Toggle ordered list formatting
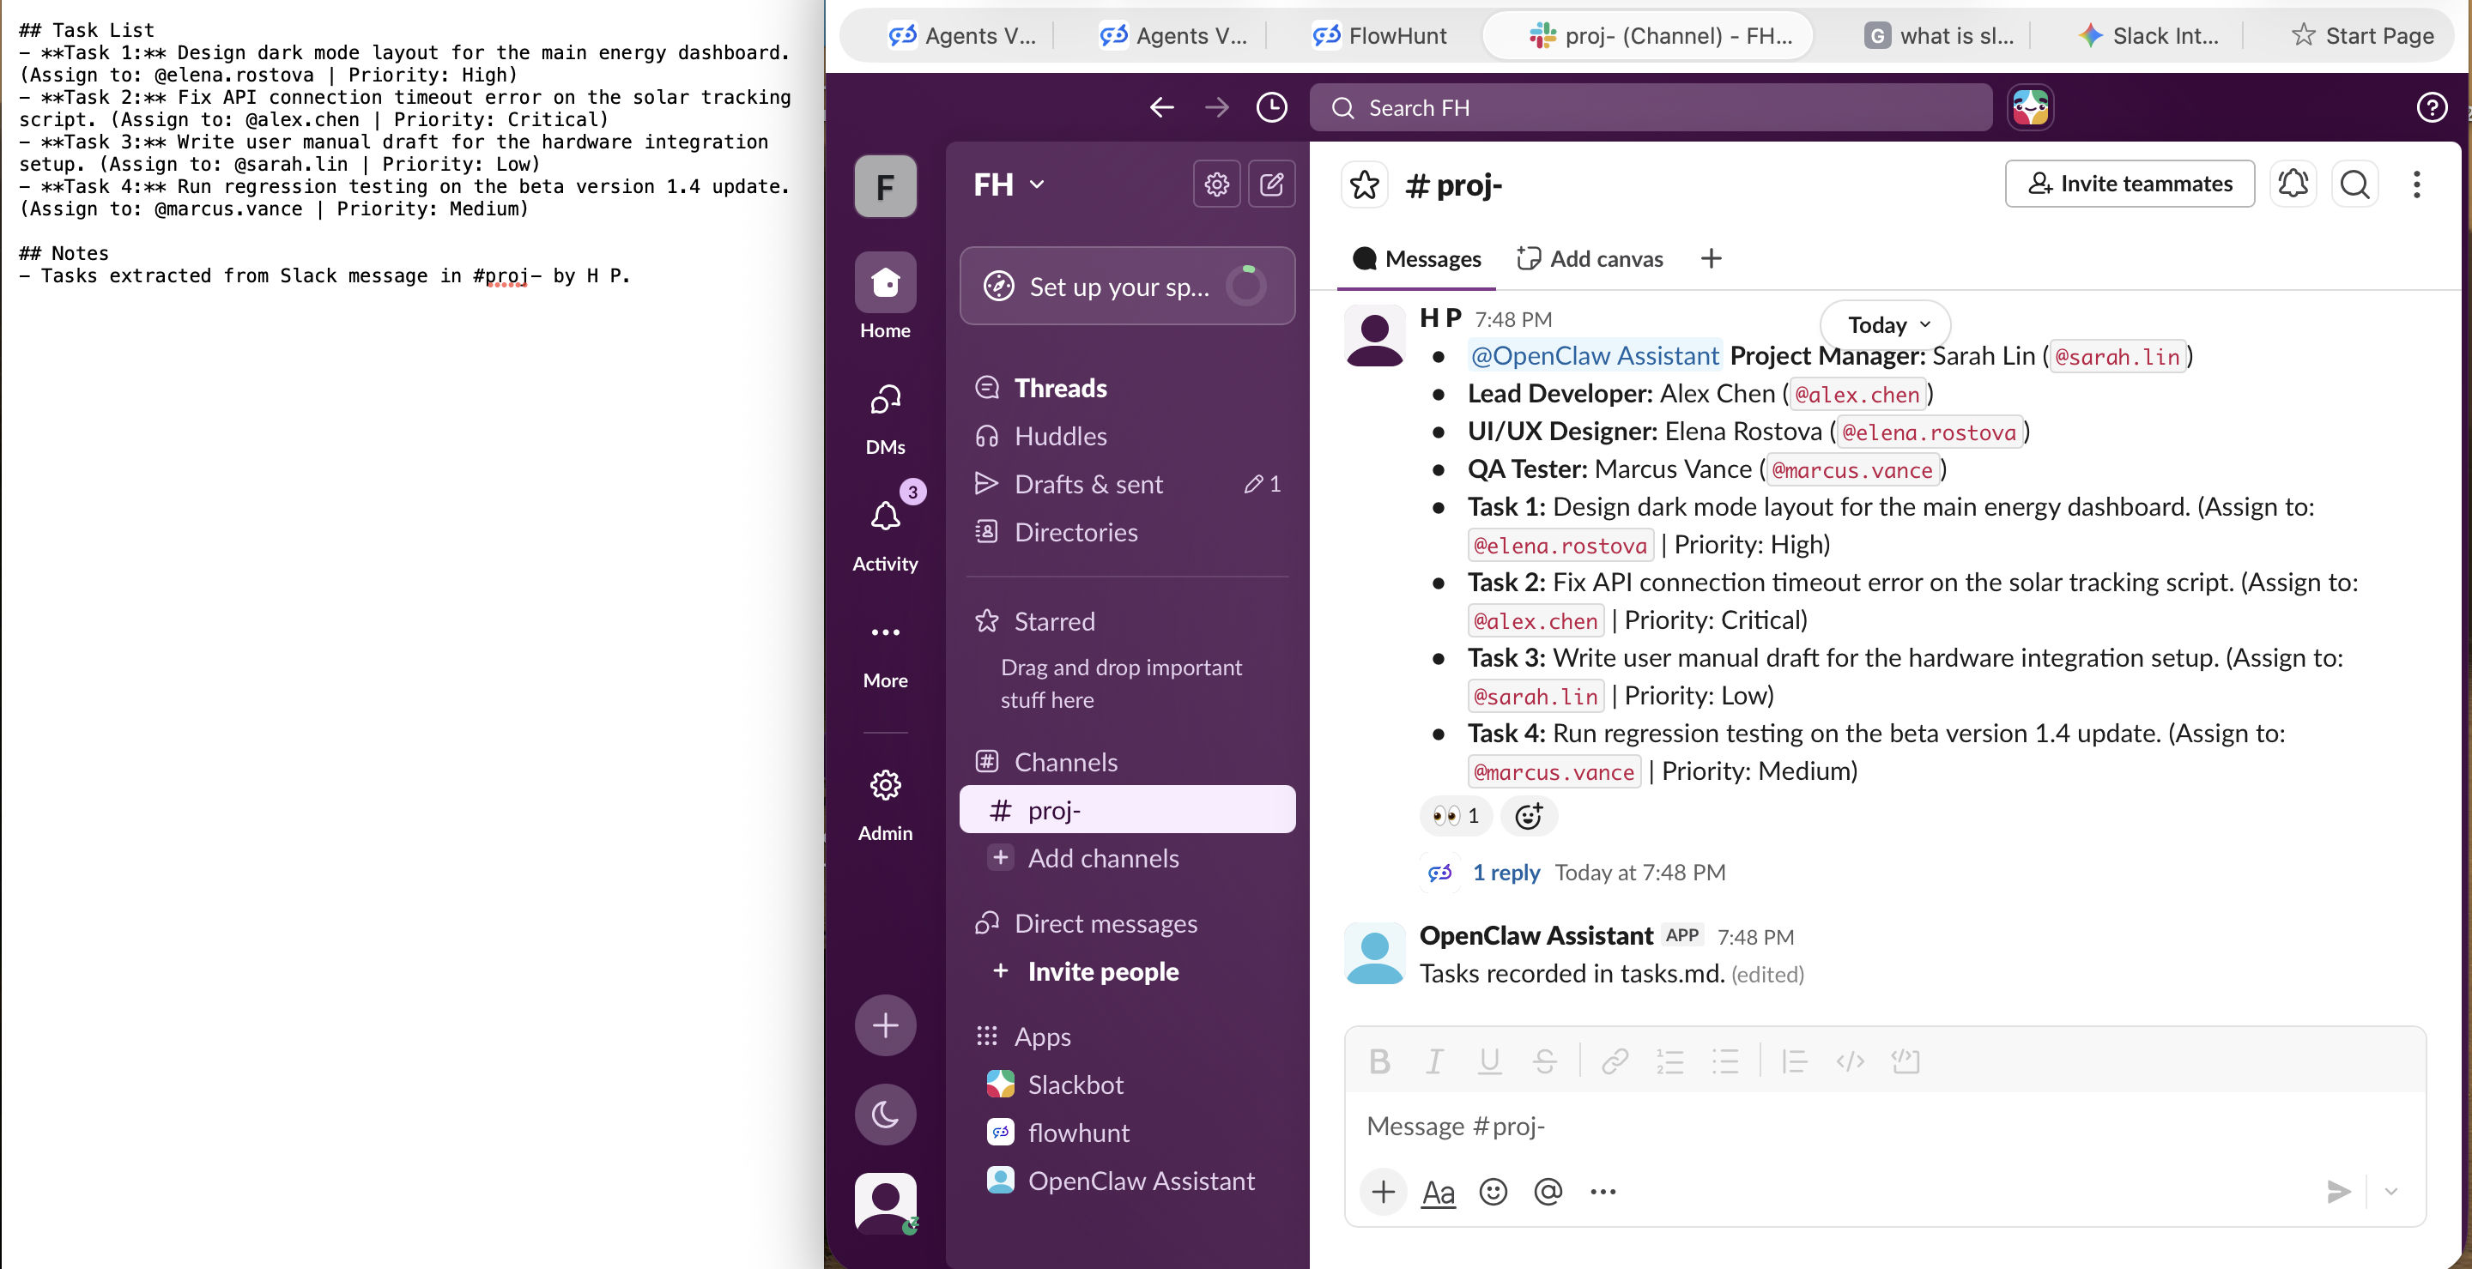 [x=1669, y=1061]
